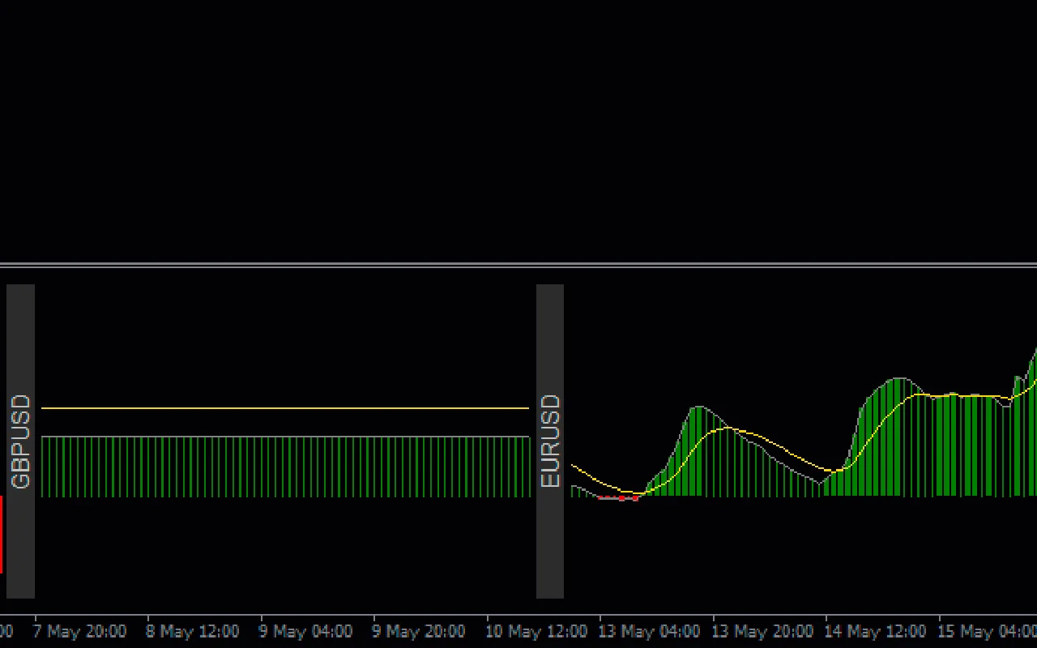The width and height of the screenshot is (1037, 648).
Task: Click the red marker strip at bottom-left edge
Action: [4, 535]
